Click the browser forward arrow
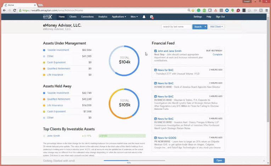This screenshot has width=271, height=166. tap(9, 10)
